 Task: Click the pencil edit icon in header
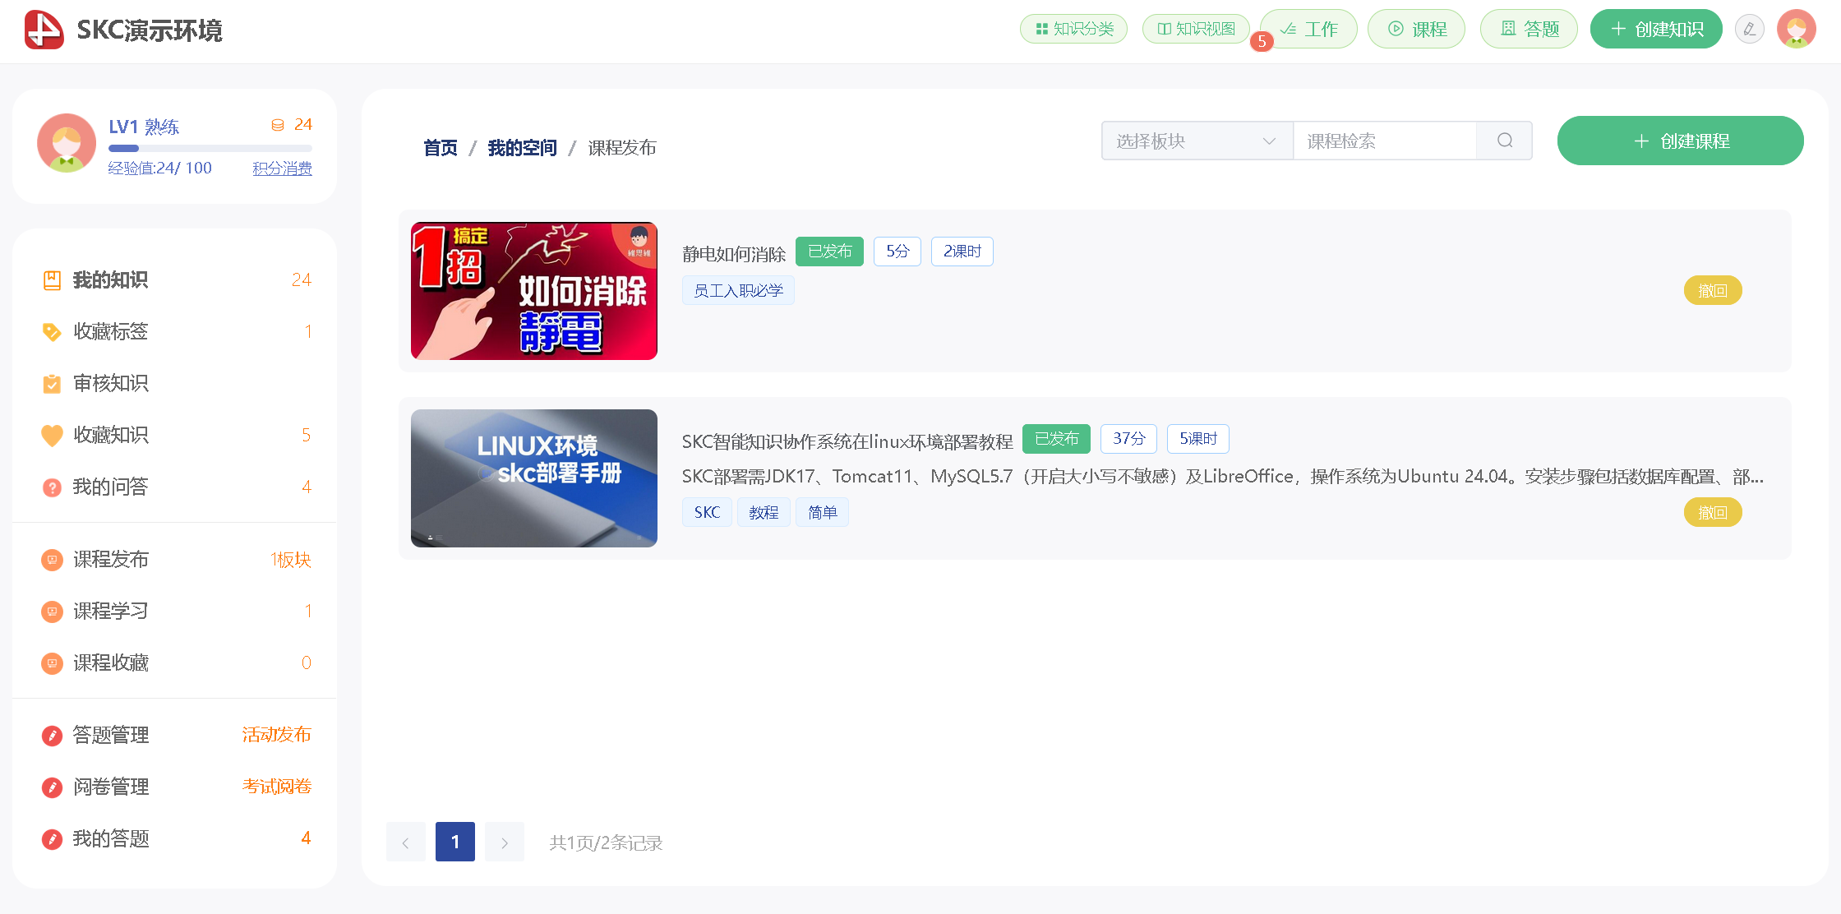[1749, 30]
